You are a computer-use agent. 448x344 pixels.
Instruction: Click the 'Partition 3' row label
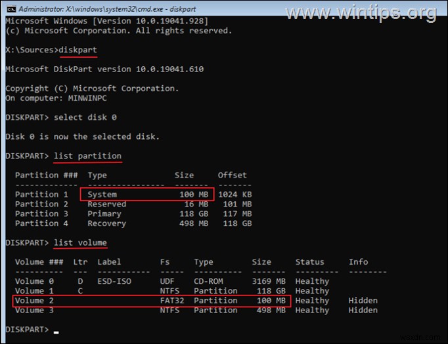[x=42, y=214]
